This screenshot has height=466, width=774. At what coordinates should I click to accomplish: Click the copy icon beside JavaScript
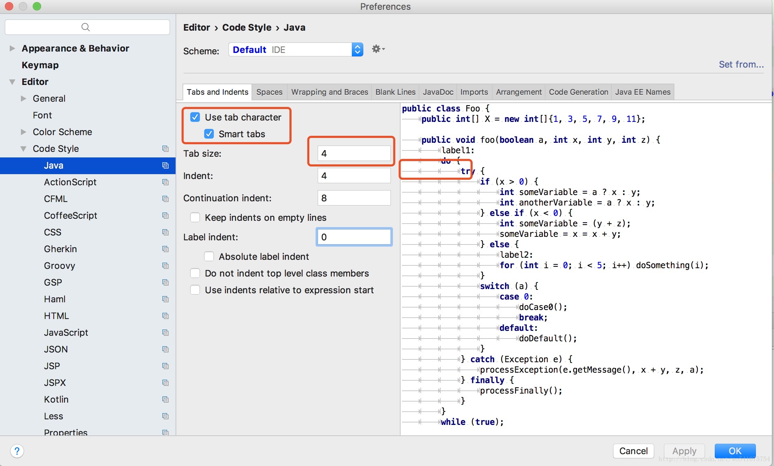pyautogui.click(x=165, y=333)
